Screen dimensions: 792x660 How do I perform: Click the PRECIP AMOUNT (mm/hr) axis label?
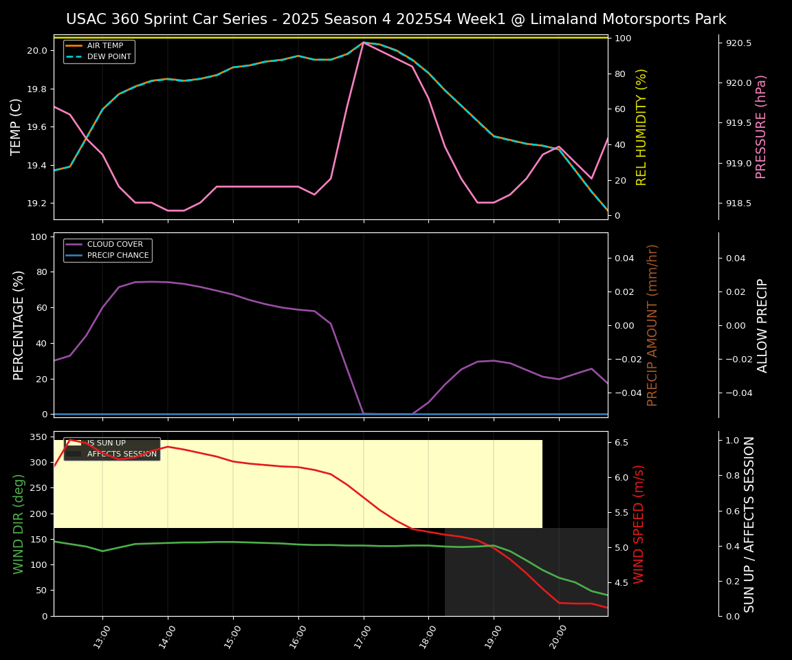pos(652,325)
